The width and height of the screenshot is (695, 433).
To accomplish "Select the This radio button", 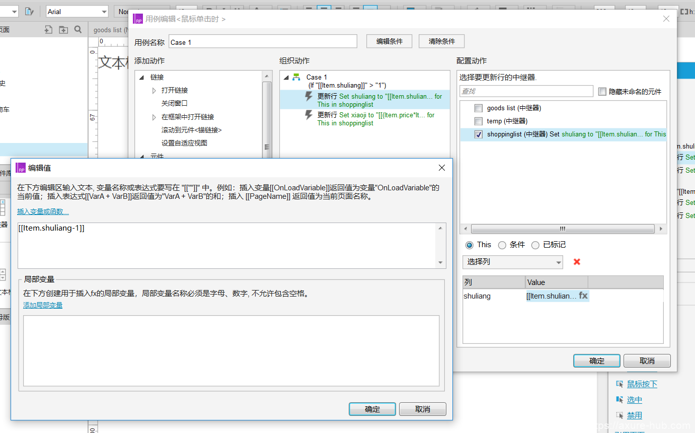I will (470, 245).
